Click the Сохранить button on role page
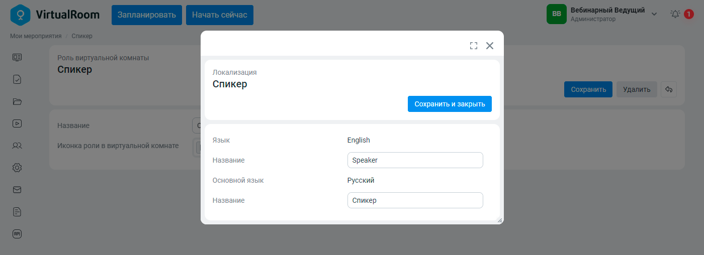 [x=588, y=89]
